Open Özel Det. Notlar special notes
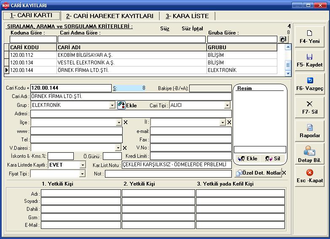Image resolution: width=330 pixels, height=239 pixels. 258,173
